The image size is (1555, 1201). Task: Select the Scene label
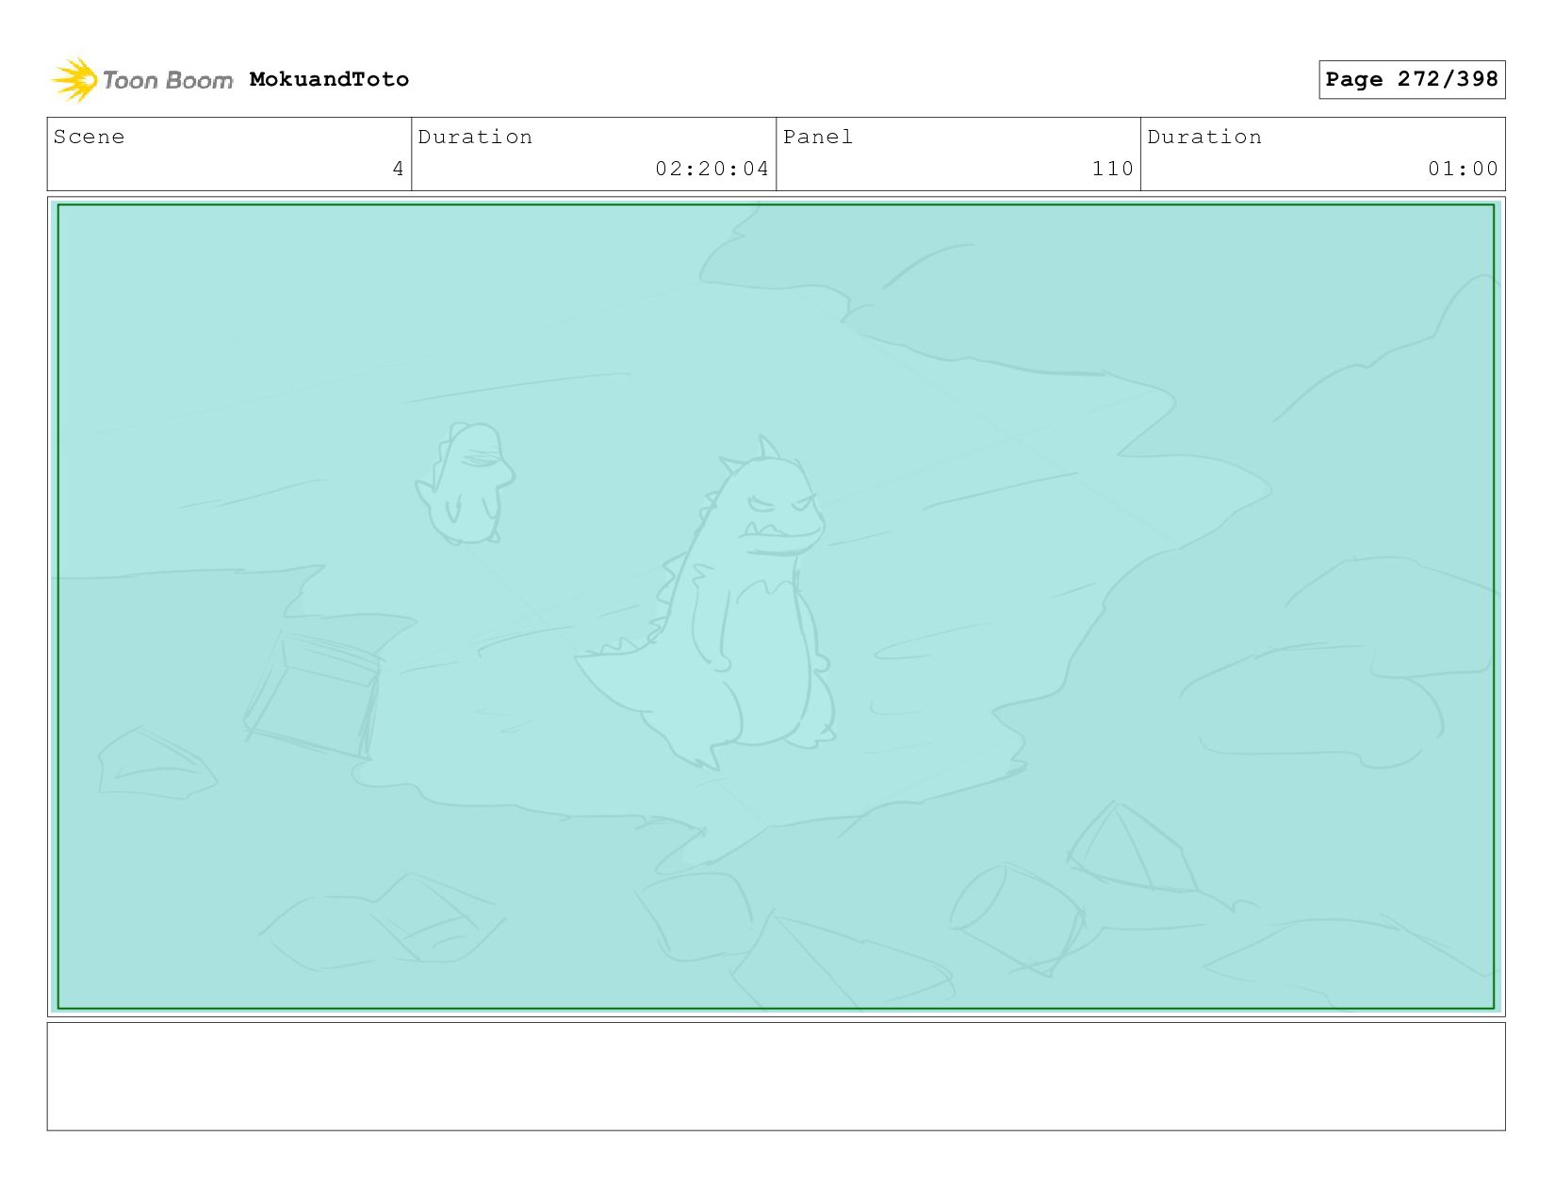89,137
